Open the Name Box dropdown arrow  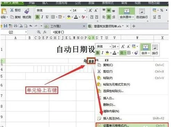pyautogui.click(x=26, y=32)
